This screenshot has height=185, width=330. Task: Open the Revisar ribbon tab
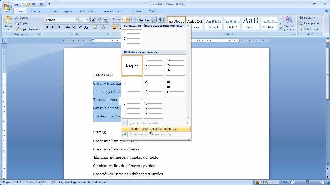click(137, 11)
